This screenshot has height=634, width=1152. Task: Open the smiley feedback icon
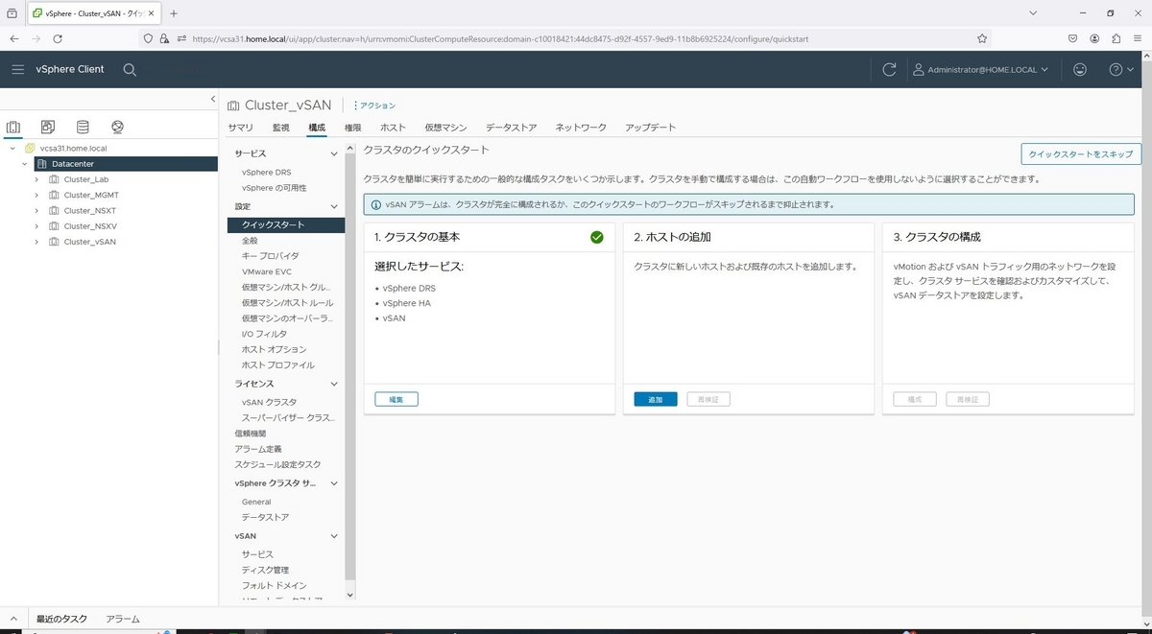pos(1081,69)
